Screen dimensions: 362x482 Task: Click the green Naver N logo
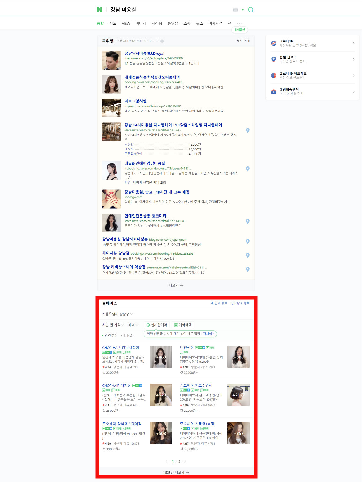pos(100,10)
